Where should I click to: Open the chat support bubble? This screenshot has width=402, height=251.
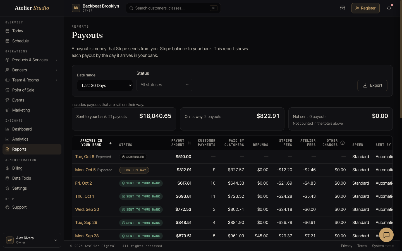point(386,235)
